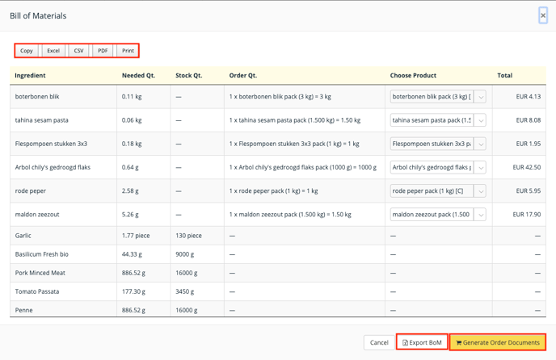
Task: Click the boterbonen blik pack product field
Action: 432,97
